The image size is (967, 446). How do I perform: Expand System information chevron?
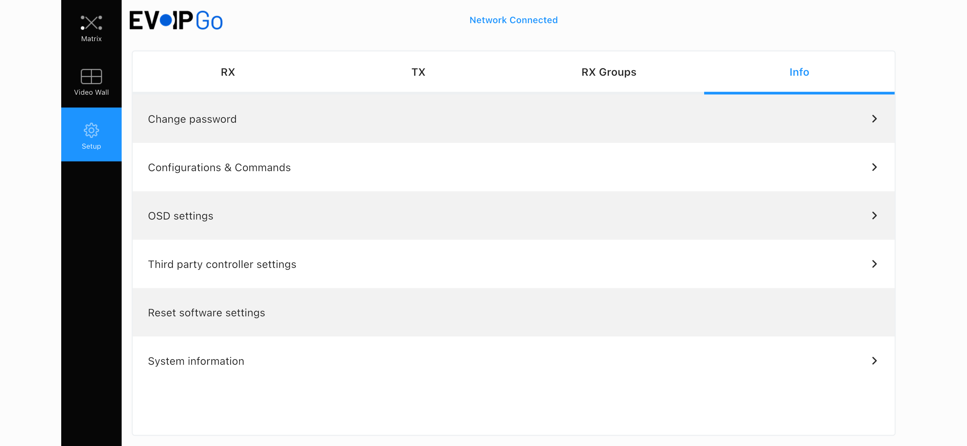[x=874, y=361]
